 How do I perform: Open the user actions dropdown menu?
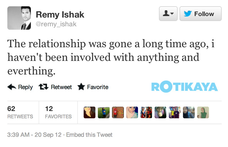(168, 13)
